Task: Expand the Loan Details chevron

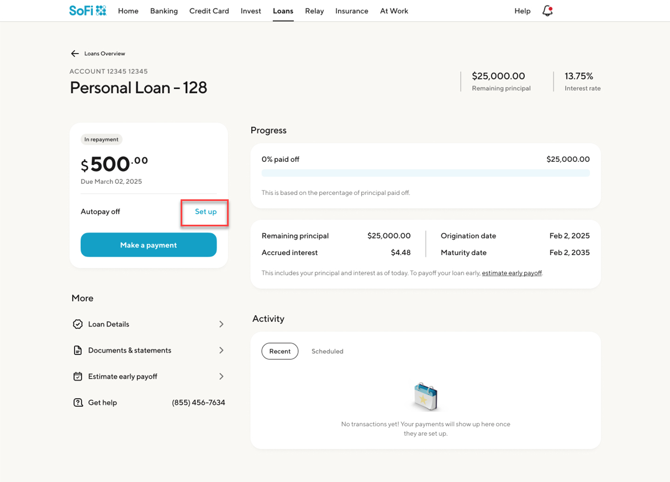Action: click(x=221, y=324)
